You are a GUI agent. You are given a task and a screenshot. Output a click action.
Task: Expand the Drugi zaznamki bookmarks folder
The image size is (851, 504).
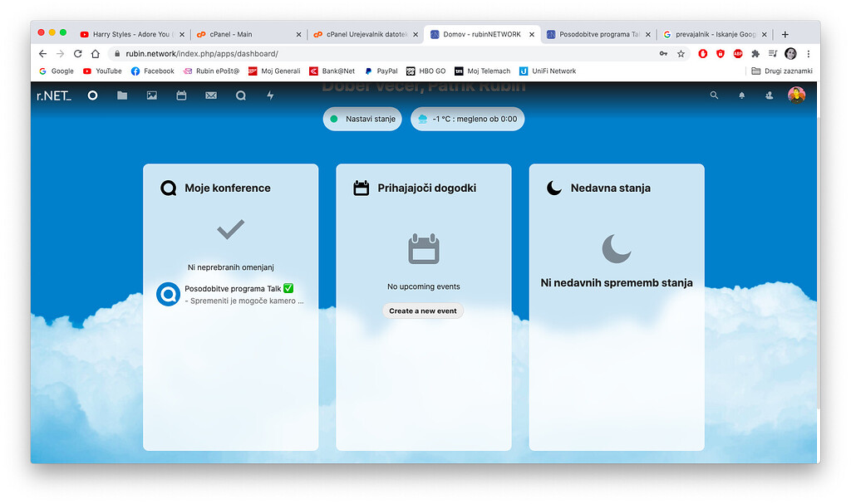tap(781, 71)
